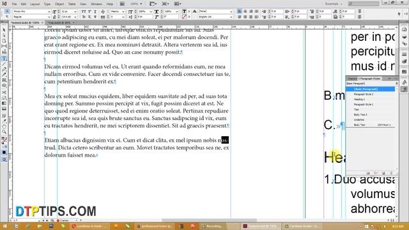Select [Basic Paragraph] style in panel
Image resolution: width=409 pixels, height=230 pixels.
[x=371, y=89]
